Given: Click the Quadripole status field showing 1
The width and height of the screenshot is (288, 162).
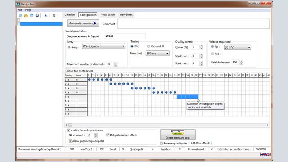Looking at the screenshot, I should point(152,149).
